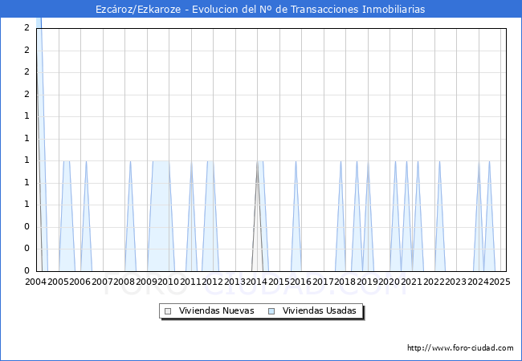Click the 2022 x-axis label
522x361 pixels.
(x=434, y=282)
